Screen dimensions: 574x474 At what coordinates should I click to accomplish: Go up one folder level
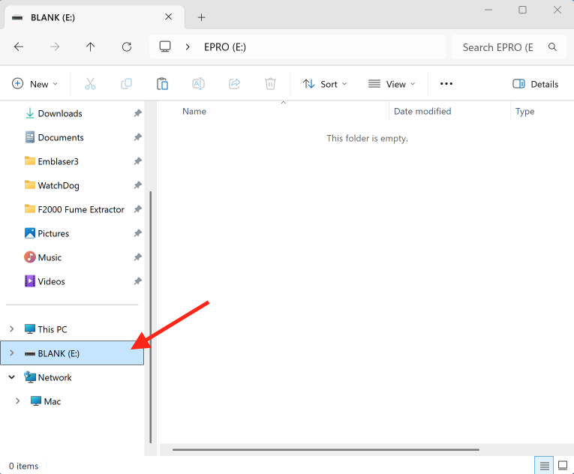tap(91, 46)
